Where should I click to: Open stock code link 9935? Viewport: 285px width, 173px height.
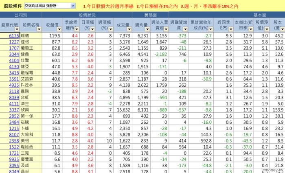(x=14, y=159)
